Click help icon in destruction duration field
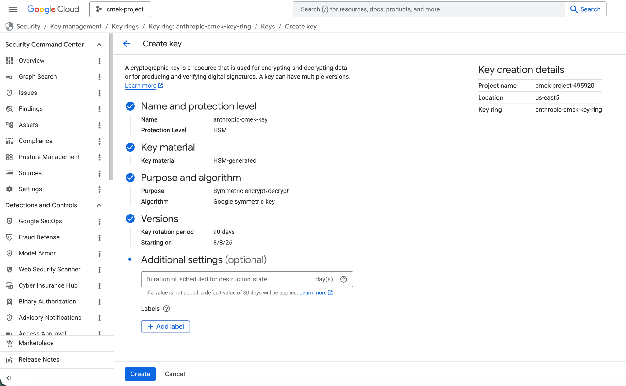This screenshot has height=386, width=626. click(x=344, y=279)
